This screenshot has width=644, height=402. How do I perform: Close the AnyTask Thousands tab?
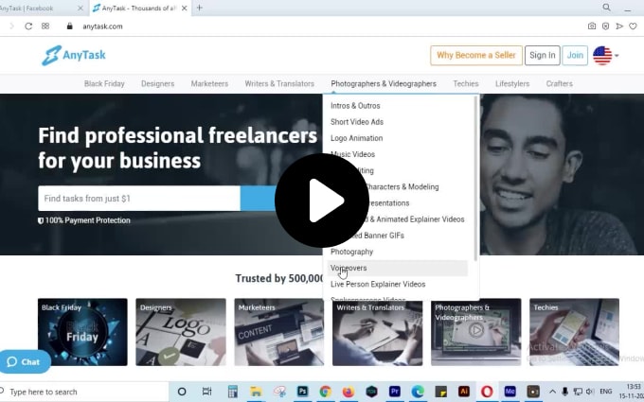[184, 8]
